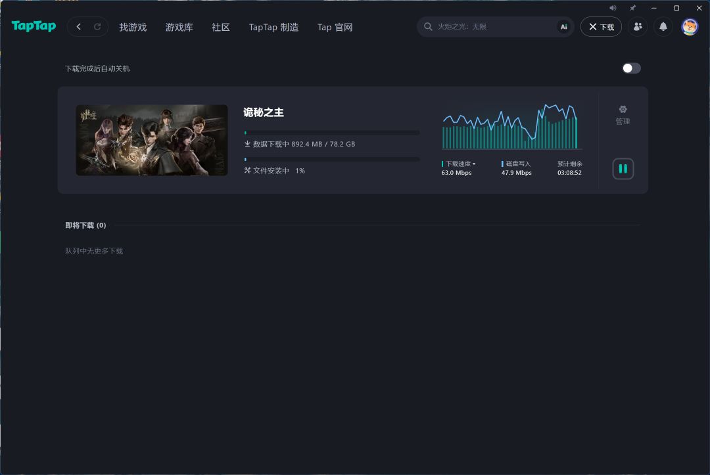Click 下载完成后自动关机 label
This screenshot has width=710, height=475.
coord(97,69)
